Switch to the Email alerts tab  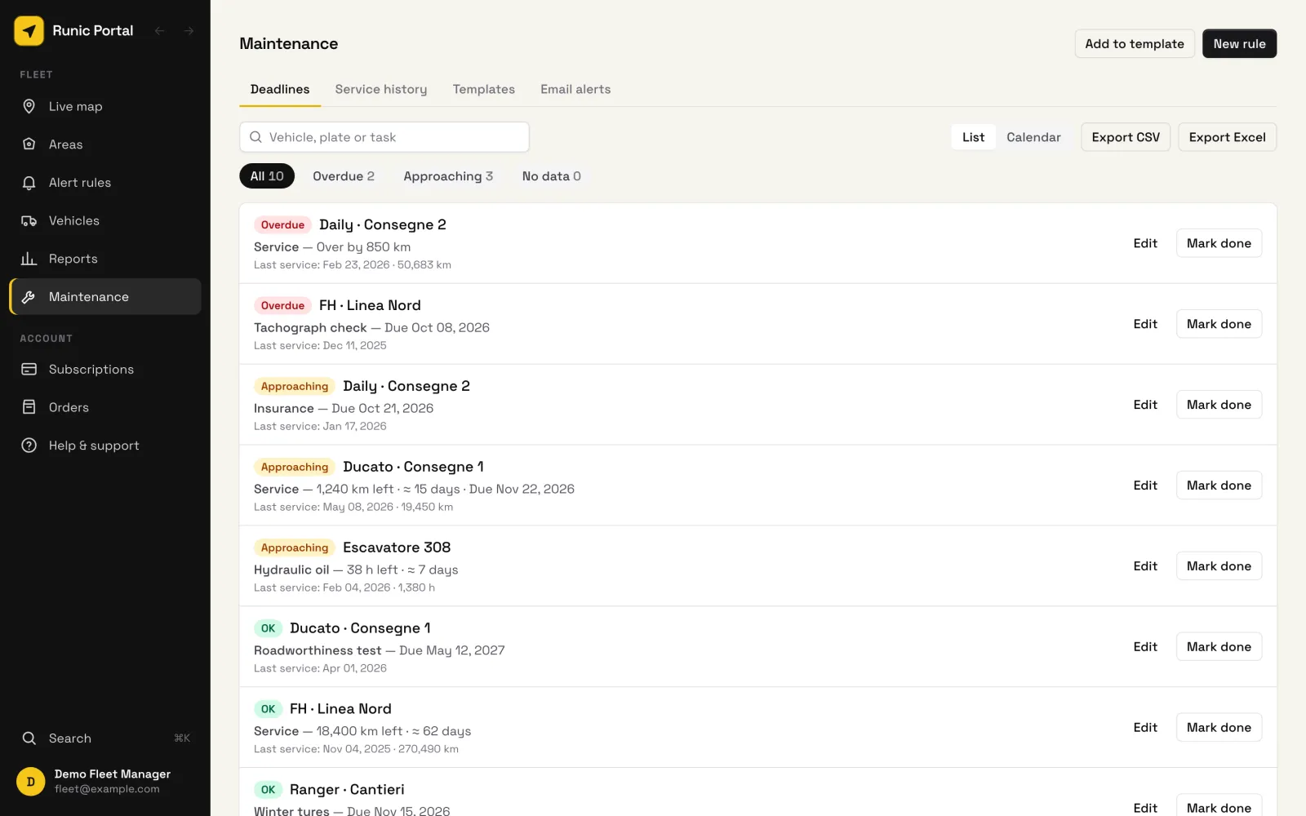pos(575,90)
